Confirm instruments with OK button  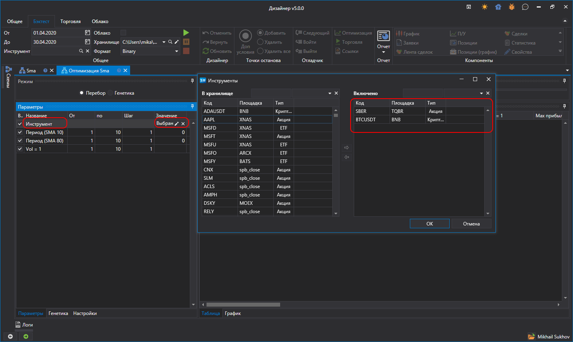[x=430, y=223]
